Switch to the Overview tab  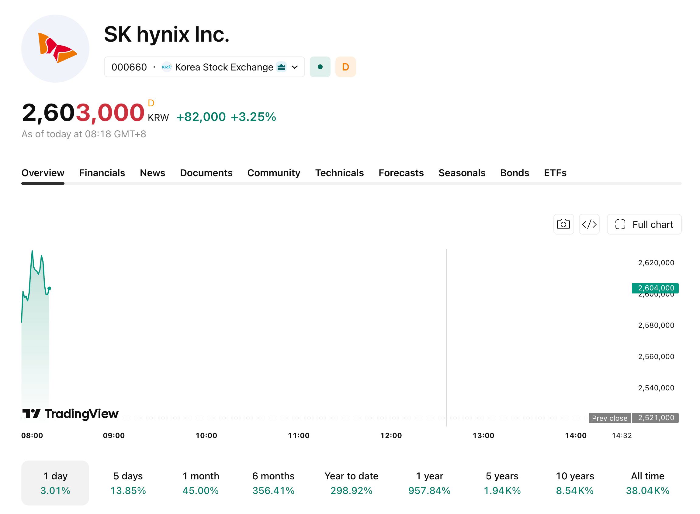(x=43, y=173)
